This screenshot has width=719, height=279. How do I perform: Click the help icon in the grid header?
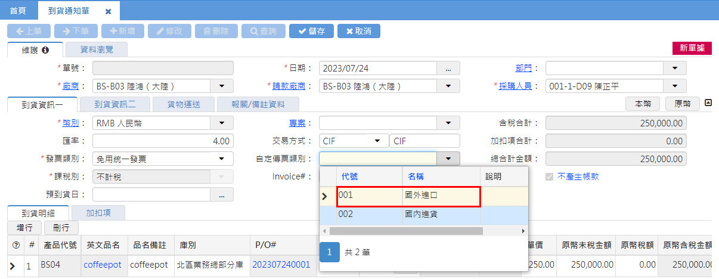pyautogui.click(x=16, y=244)
